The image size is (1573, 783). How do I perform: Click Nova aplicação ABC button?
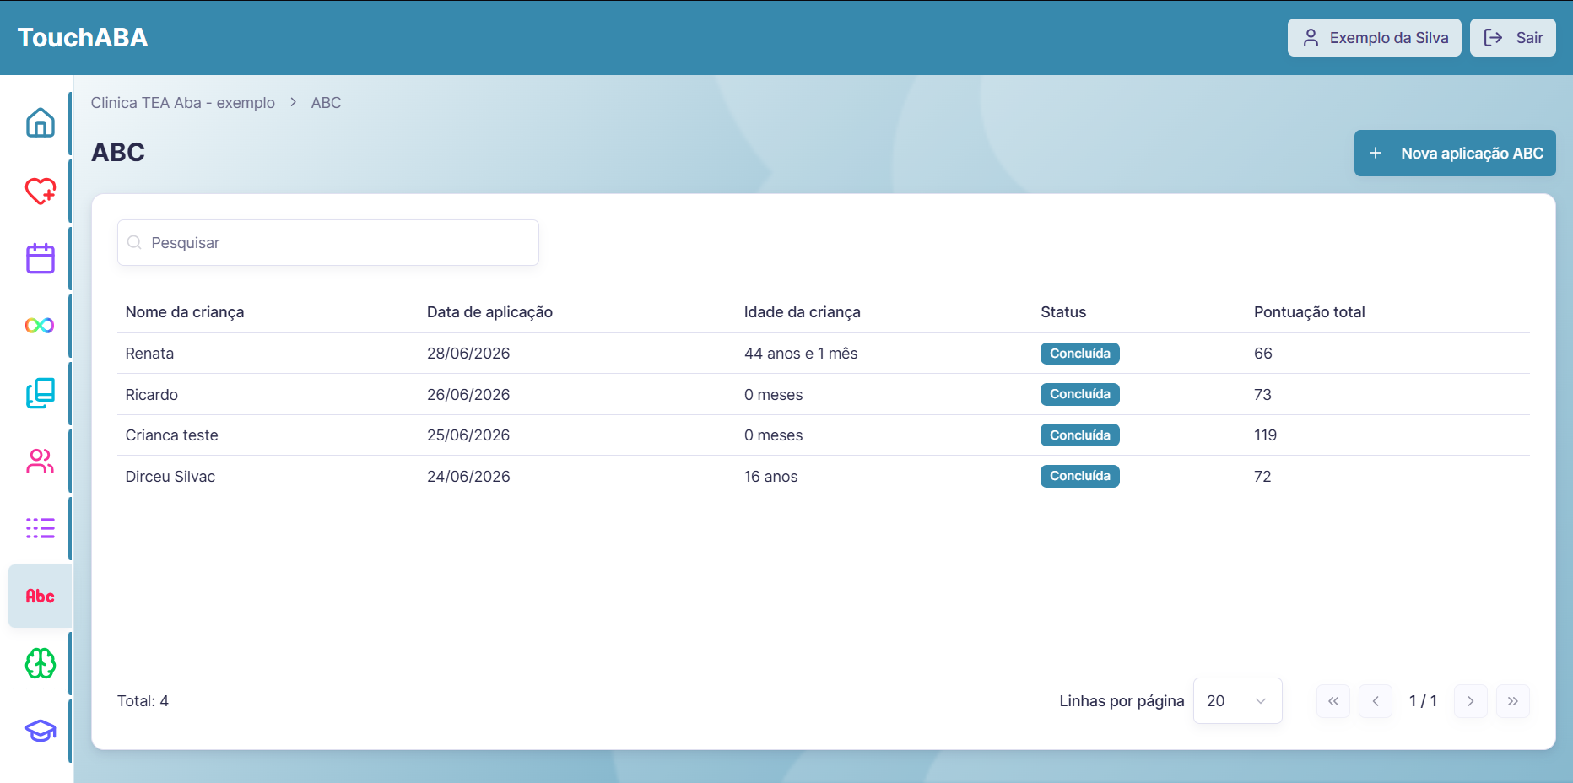pos(1455,154)
